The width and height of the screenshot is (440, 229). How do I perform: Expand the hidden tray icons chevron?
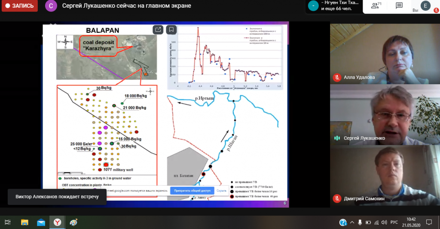[x=352, y=223]
